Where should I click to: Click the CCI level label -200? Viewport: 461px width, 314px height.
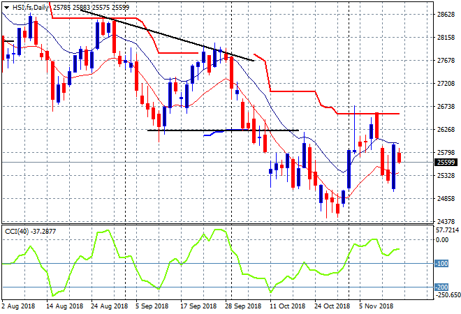pyautogui.click(x=441, y=287)
